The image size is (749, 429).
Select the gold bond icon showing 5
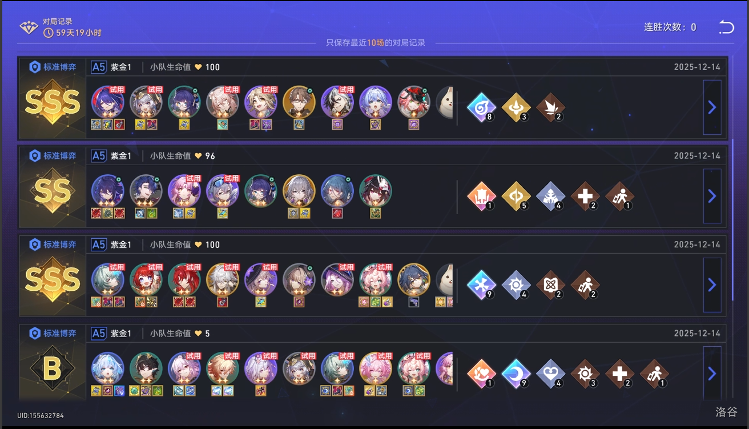516,196
